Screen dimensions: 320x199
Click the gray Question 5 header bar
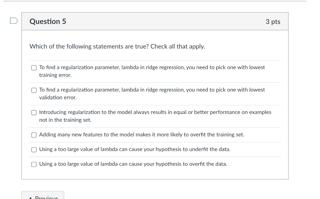[x=156, y=21]
